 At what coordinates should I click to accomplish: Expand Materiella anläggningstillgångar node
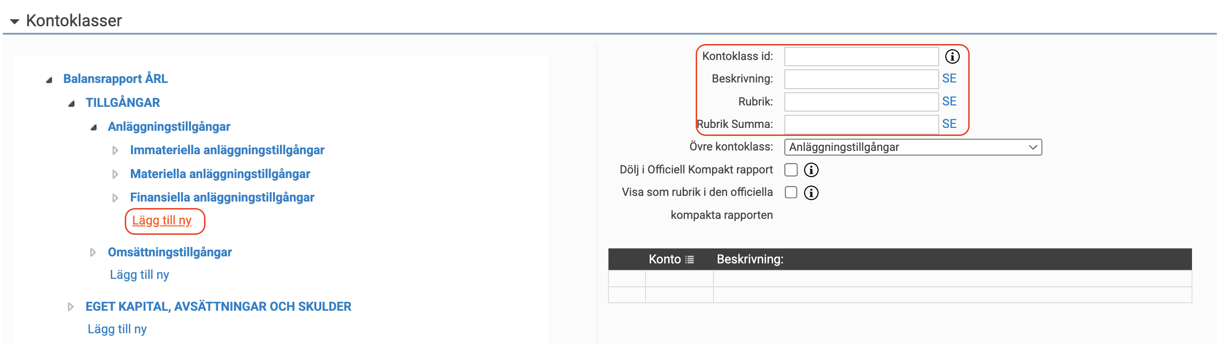115,175
